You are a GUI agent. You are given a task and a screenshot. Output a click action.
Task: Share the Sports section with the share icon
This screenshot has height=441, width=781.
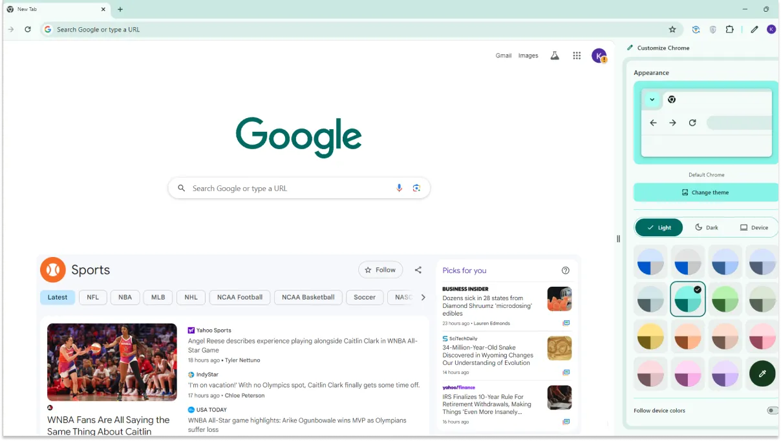pos(418,270)
